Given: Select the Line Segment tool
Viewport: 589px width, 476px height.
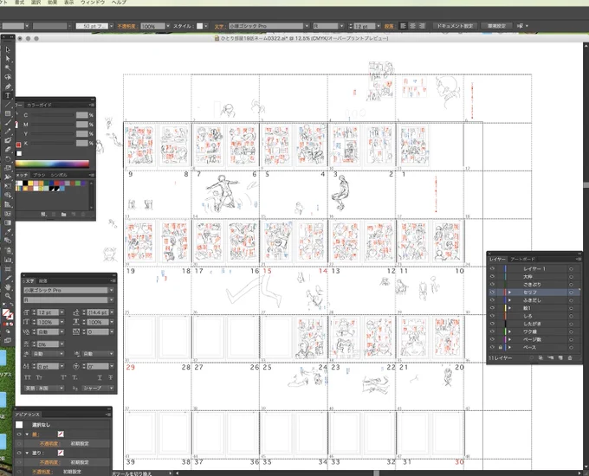Looking at the screenshot, I should pos(8,105).
